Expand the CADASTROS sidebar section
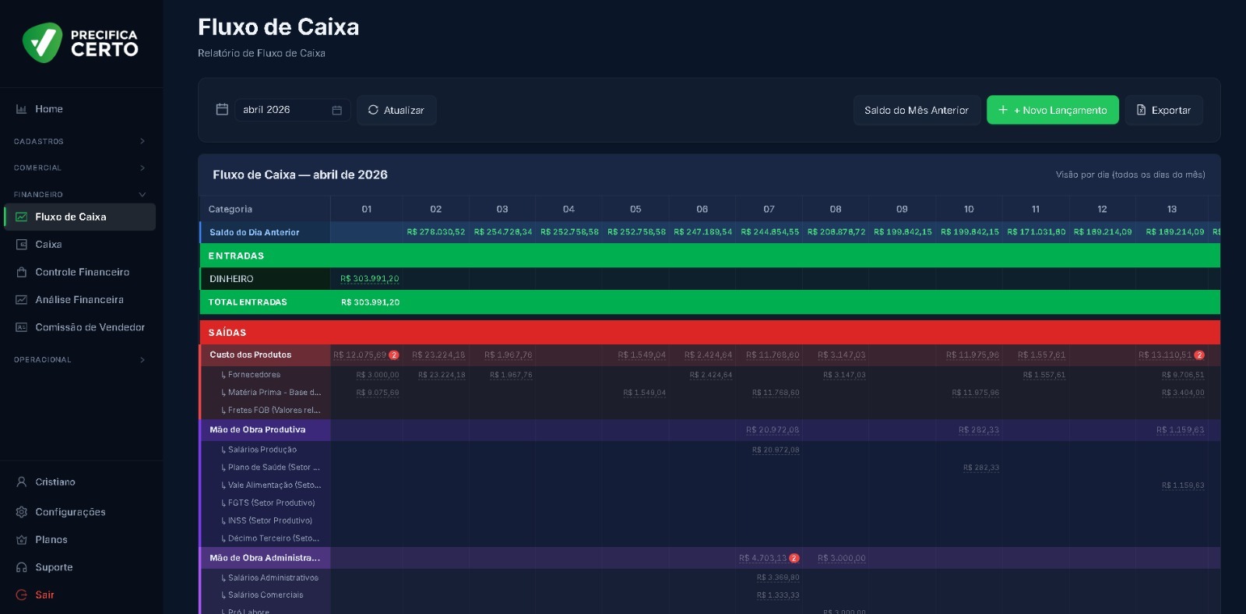Image resolution: width=1246 pixels, height=614 pixels. (x=78, y=141)
